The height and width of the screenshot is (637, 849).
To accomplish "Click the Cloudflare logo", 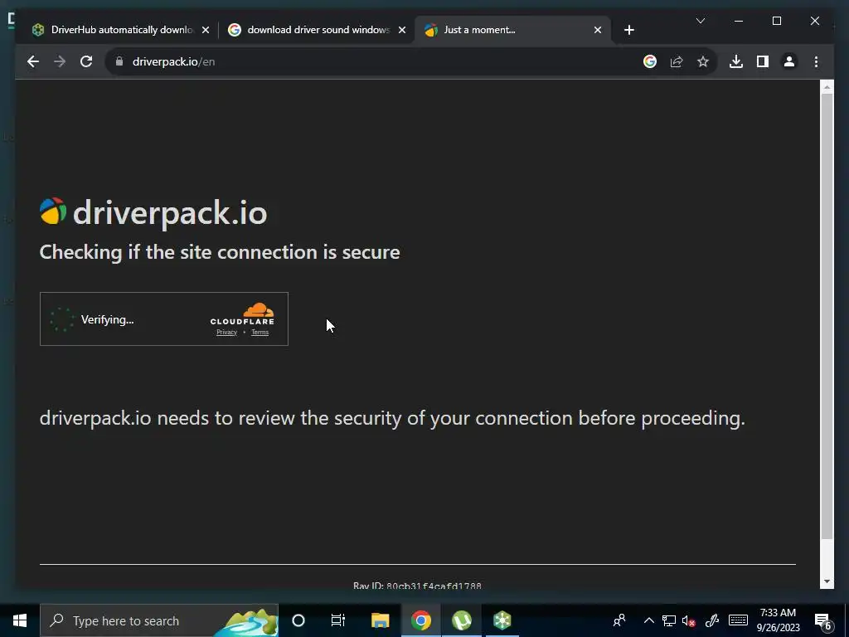I will point(243,314).
